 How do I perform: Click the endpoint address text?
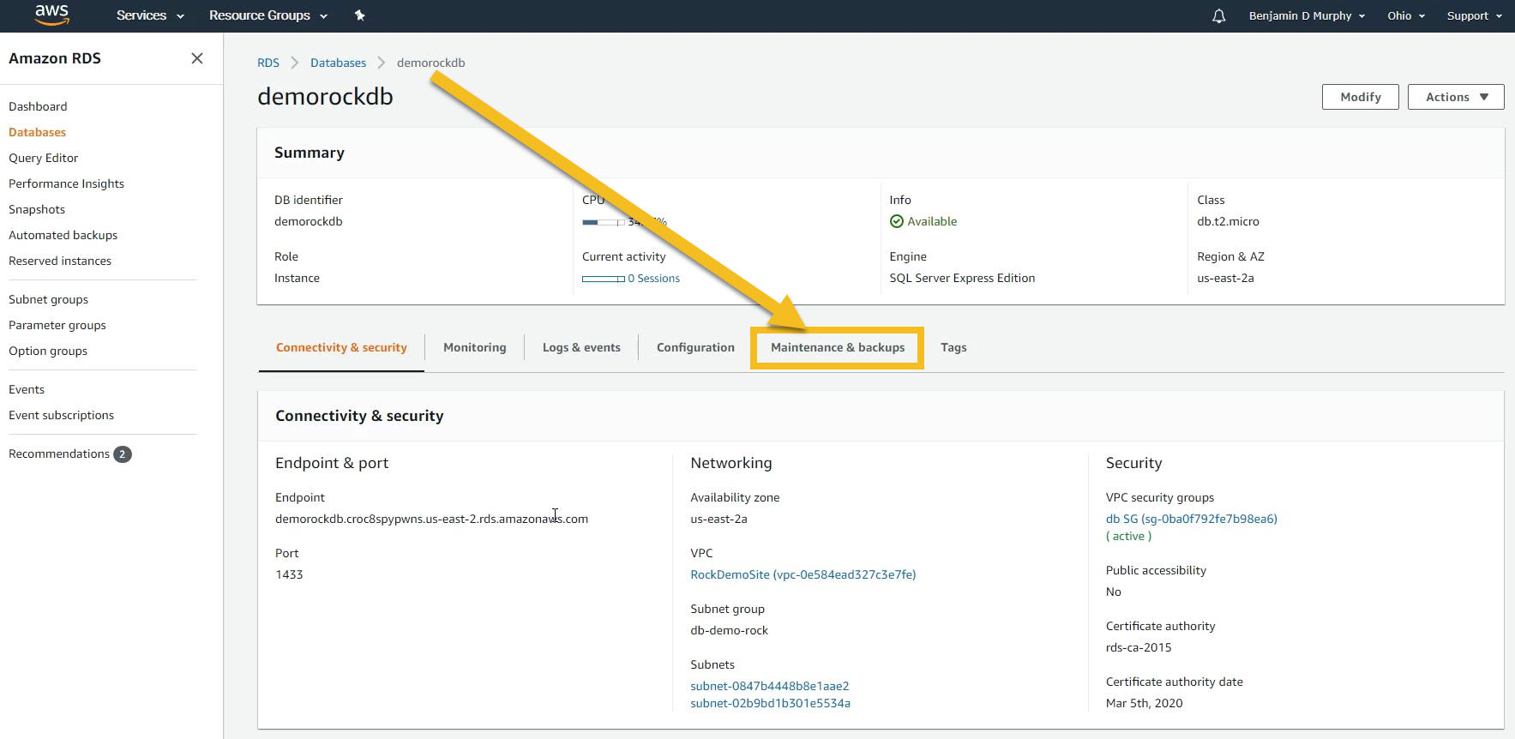pyautogui.click(x=431, y=519)
